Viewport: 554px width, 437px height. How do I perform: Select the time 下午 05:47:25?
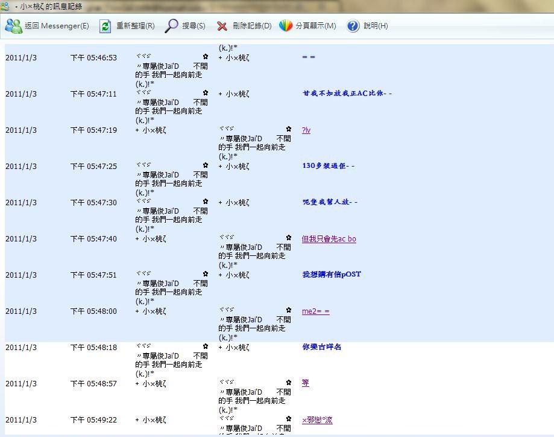(93, 167)
